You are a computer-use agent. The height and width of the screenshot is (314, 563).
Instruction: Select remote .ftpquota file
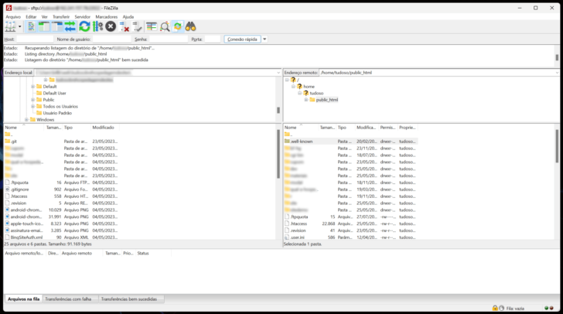pos(299,217)
